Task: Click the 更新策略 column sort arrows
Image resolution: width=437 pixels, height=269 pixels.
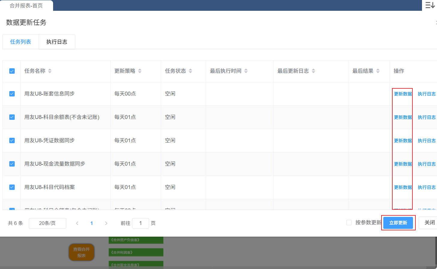Action: (140, 71)
